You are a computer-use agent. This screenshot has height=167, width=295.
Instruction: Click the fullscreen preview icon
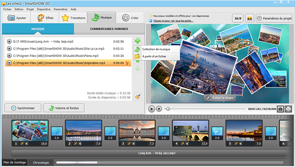(x=289, y=109)
